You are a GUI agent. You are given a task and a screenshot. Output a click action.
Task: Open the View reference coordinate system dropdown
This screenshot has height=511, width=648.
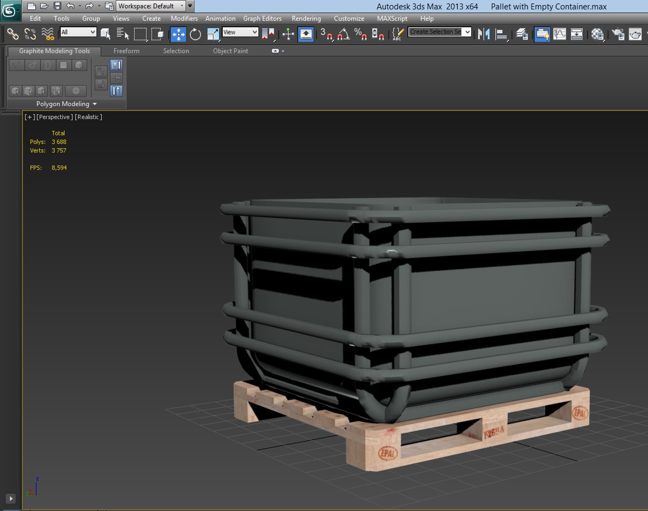pos(240,32)
